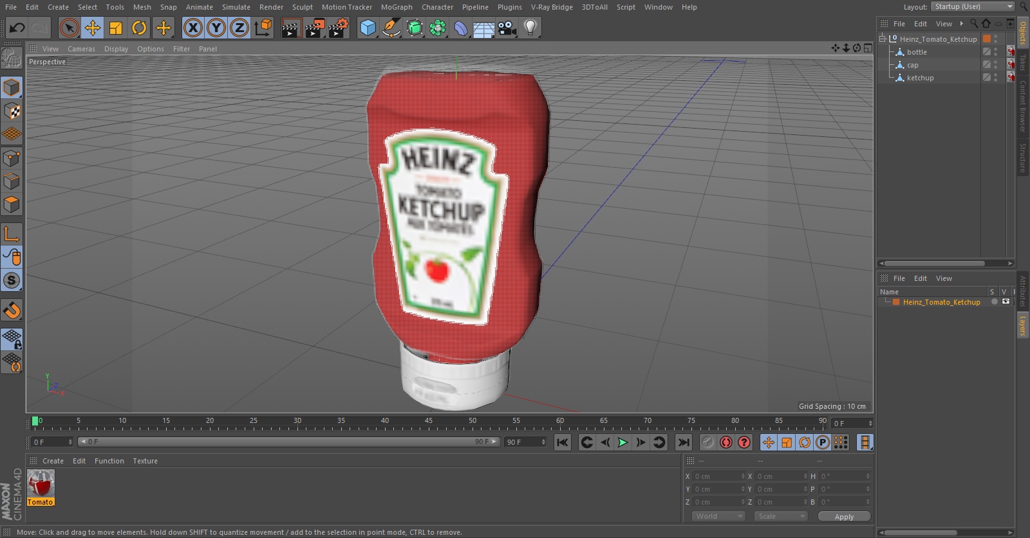Open the MoGraph array generator icon
Screen dimensions: 1030x538
coord(438,28)
